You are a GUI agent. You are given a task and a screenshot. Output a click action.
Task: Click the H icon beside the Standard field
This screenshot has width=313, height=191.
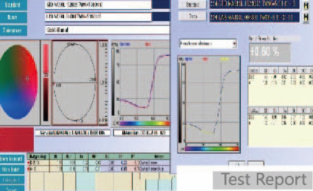306,5
